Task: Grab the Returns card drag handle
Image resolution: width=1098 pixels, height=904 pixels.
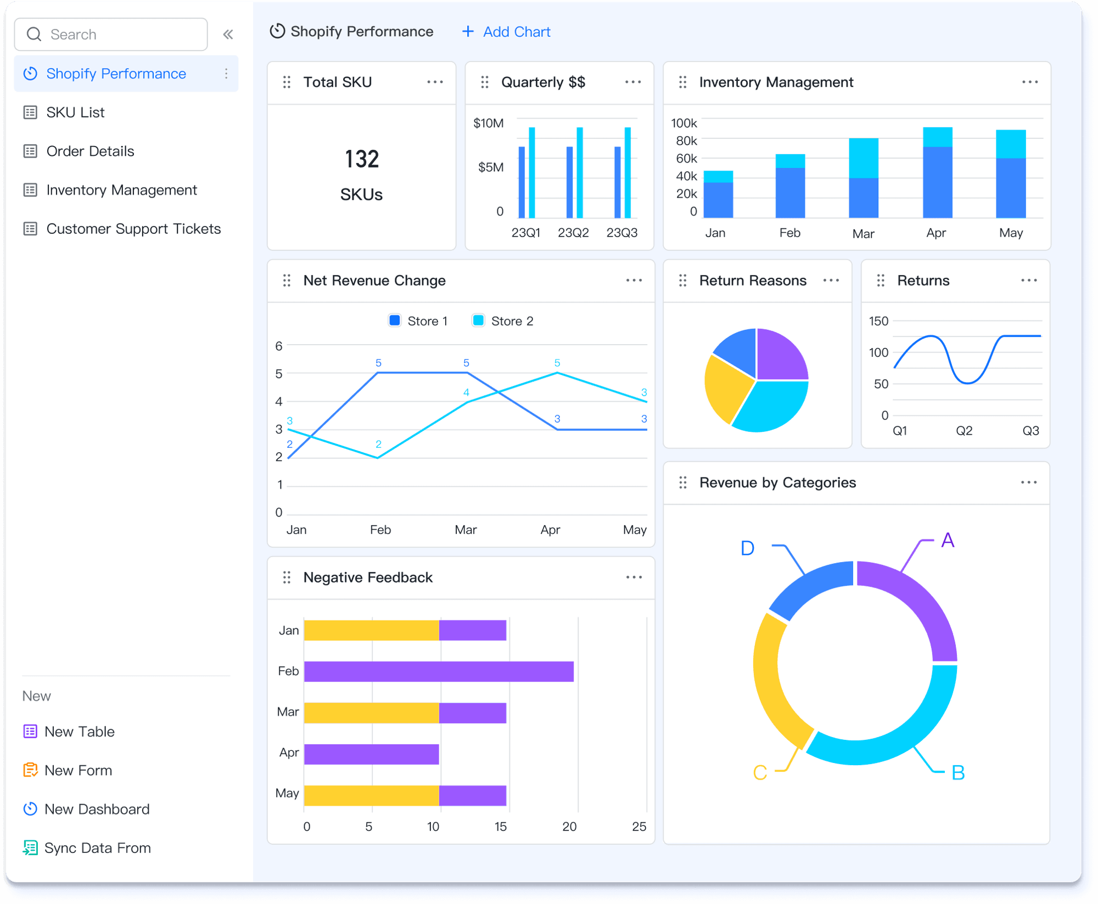Action: 881,280
